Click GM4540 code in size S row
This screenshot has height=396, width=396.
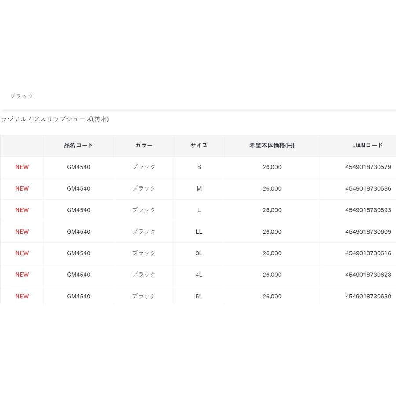pos(79,167)
